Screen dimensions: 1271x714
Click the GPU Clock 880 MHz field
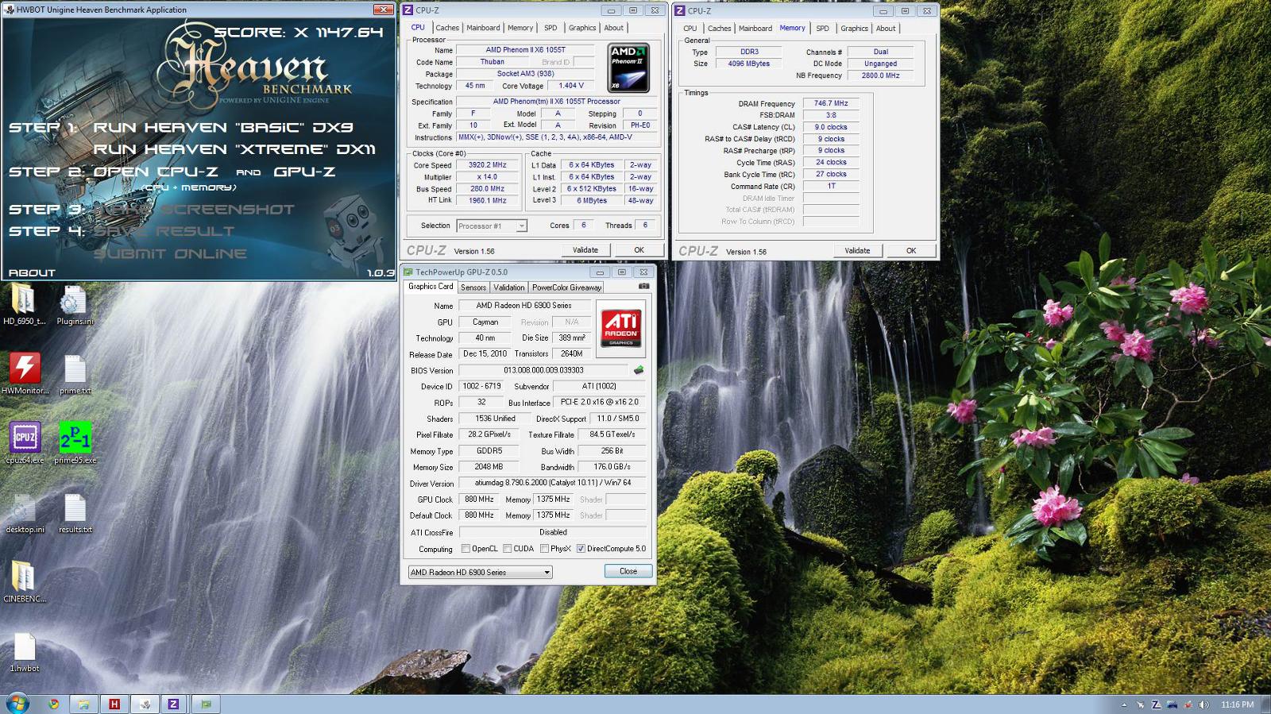[479, 500]
